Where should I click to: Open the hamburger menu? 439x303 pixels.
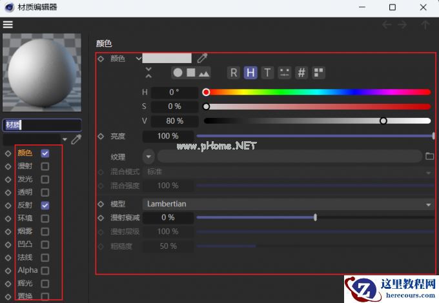pos(8,24)
